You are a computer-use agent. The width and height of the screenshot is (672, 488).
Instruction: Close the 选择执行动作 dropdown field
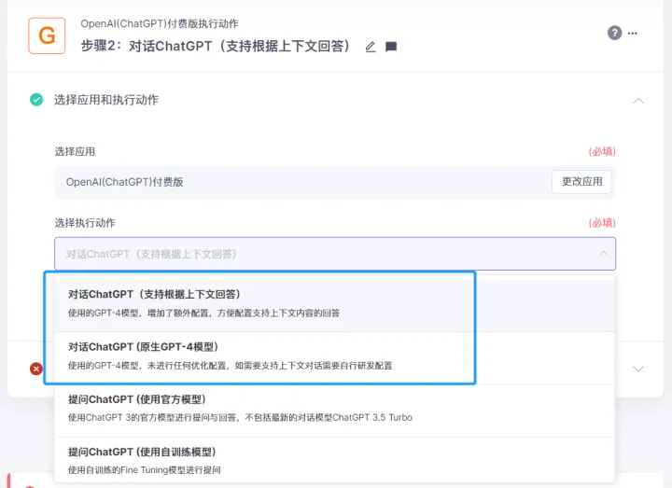click(x=335, y=254)
